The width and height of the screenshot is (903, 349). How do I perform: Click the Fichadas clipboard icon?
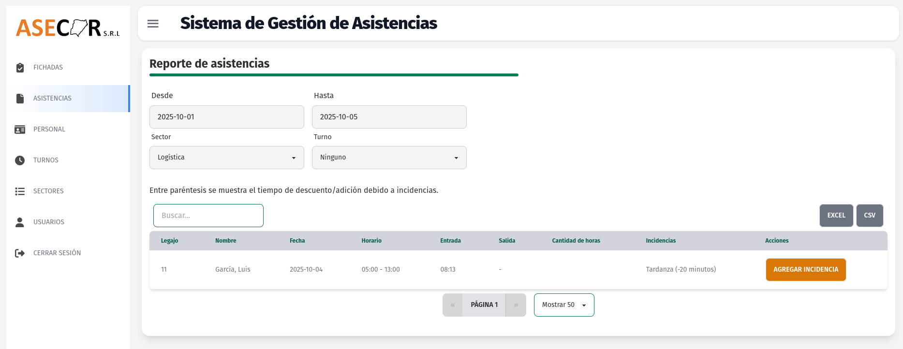20,68
